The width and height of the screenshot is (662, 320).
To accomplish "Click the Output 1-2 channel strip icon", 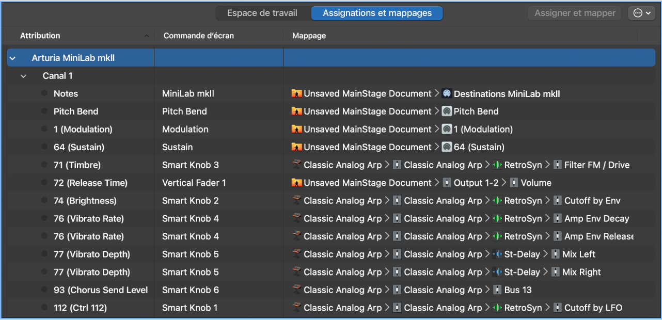I will [447, 182].
